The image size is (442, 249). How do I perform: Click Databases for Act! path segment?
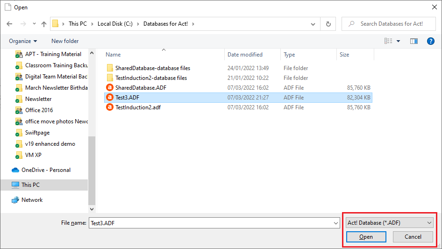(165, 24)
